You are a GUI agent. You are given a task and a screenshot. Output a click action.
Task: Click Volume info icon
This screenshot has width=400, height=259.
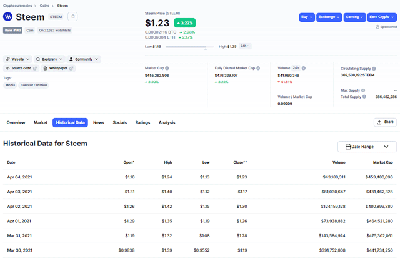pyautogui.click(x=304, y=68)
